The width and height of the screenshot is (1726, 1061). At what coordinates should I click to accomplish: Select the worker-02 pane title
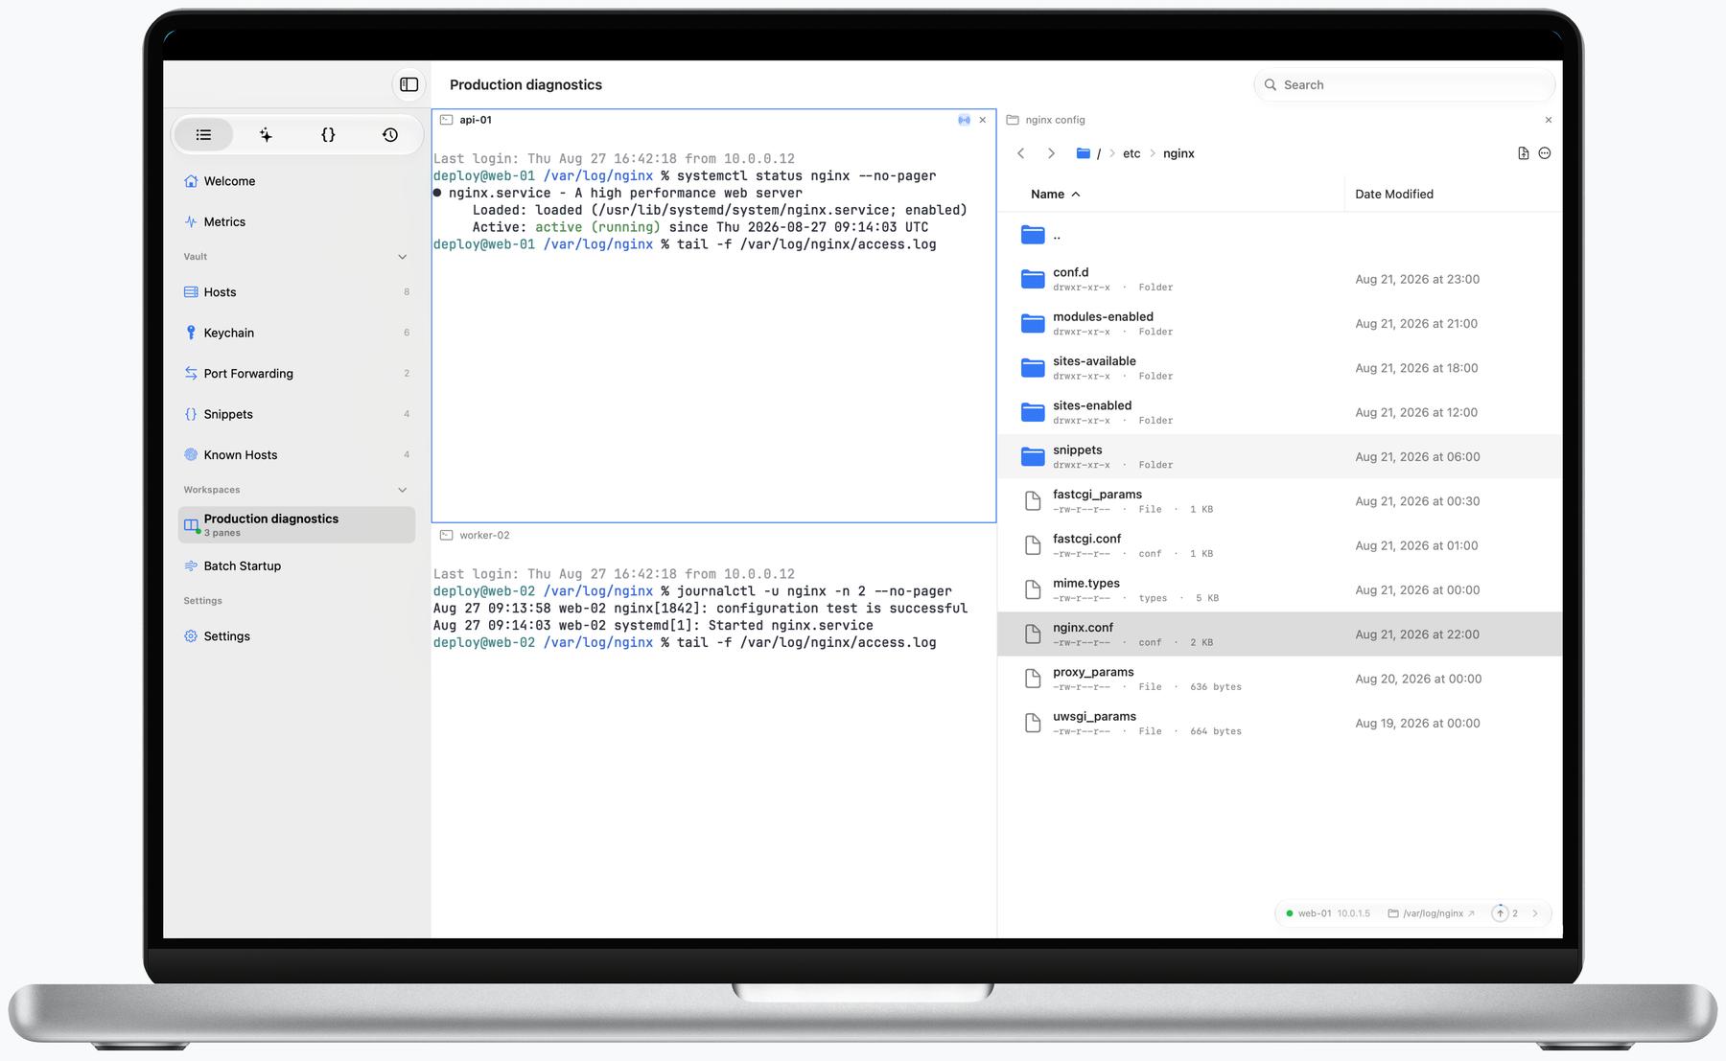(484, 535)
